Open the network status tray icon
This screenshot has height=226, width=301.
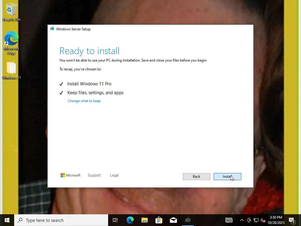pyautogui.click(x=256, y=220)
